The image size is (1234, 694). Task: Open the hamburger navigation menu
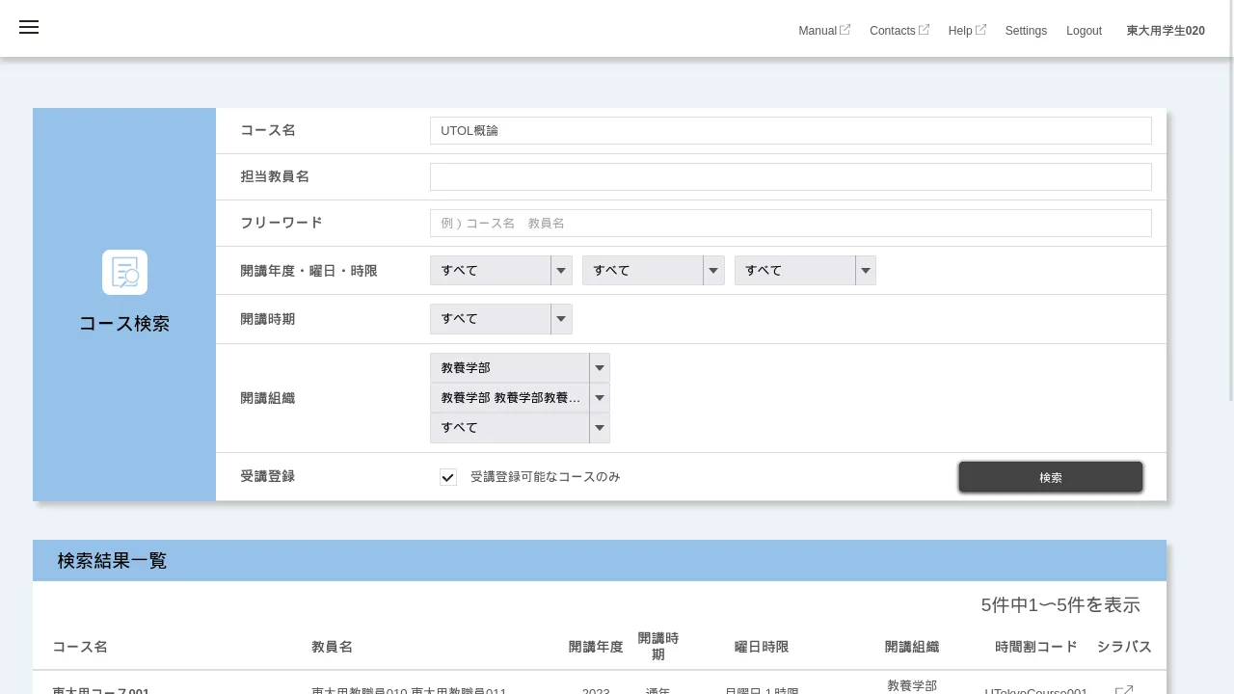click(29, 27)
